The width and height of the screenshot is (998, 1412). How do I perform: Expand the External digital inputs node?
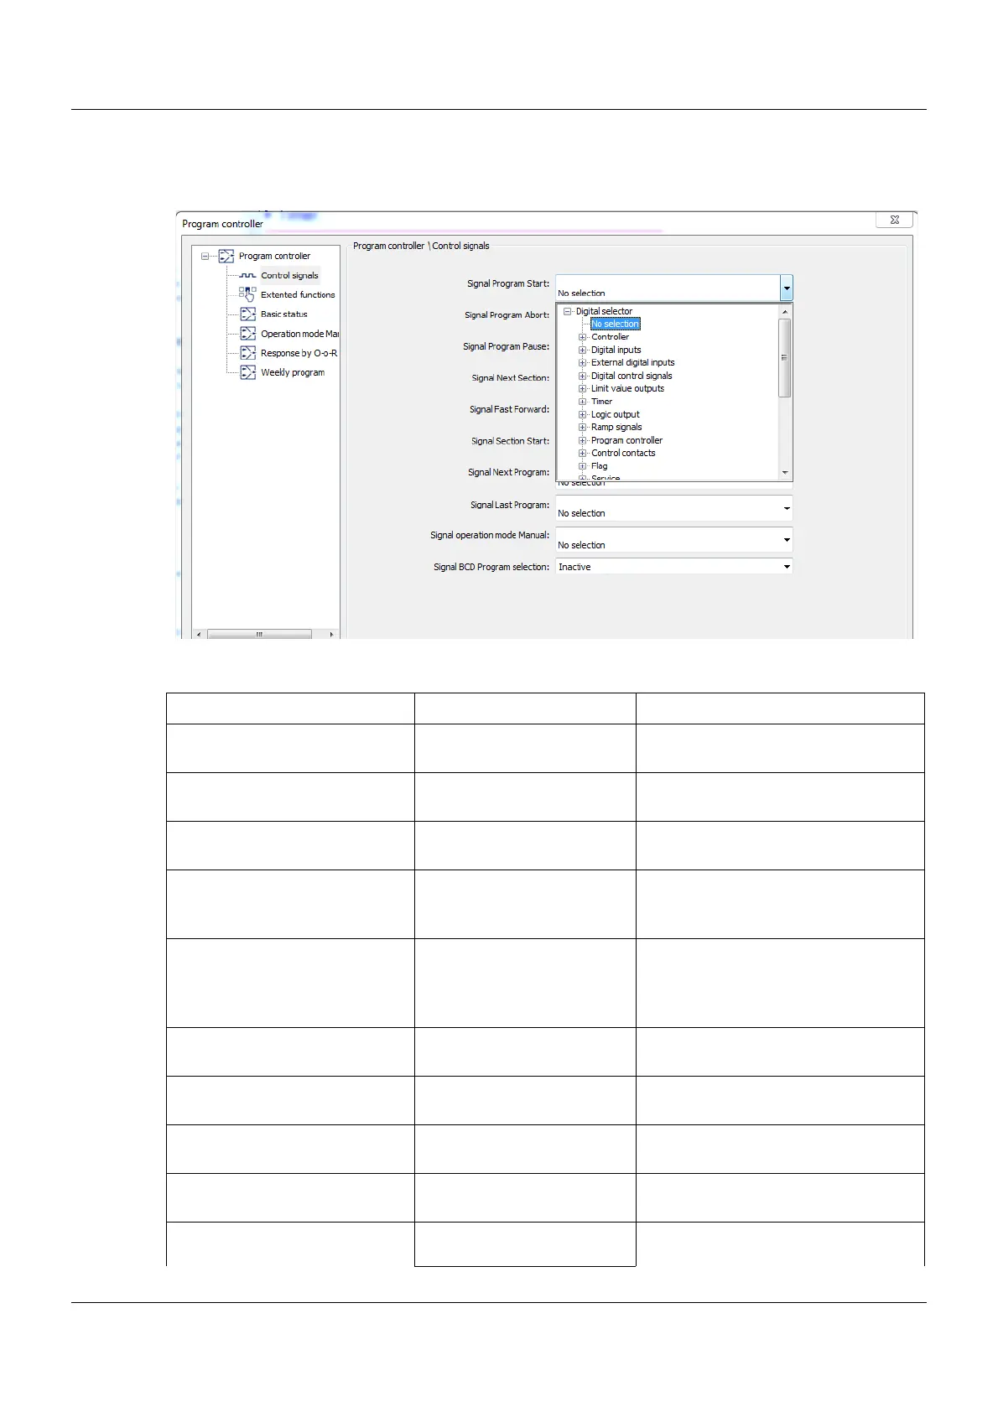pyautogui.click(x=583, y=363)
